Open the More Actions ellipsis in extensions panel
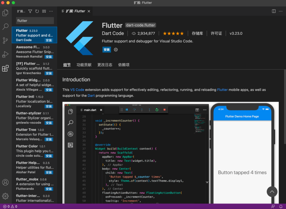This screenshot has height=209, width=286. click(51, 11)
